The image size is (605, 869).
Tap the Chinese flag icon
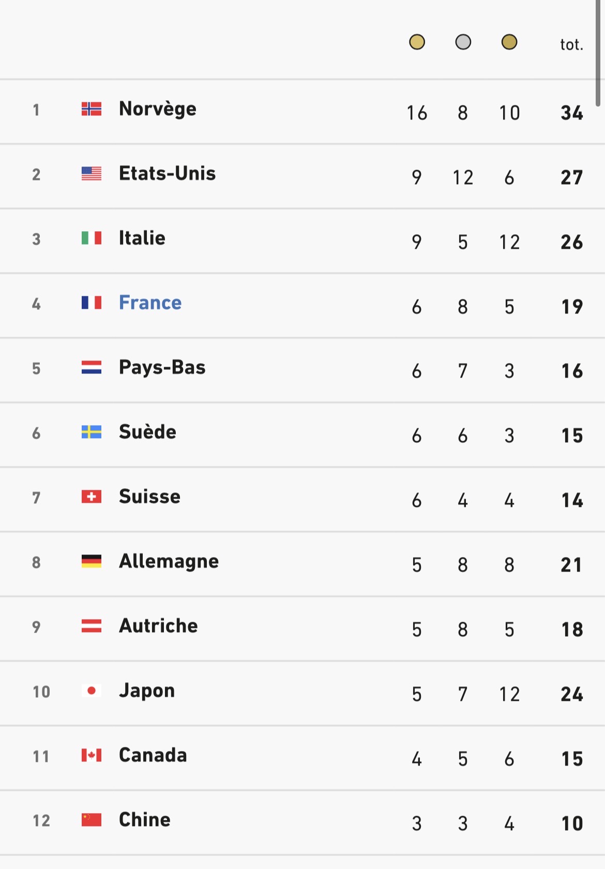(92, 820)
